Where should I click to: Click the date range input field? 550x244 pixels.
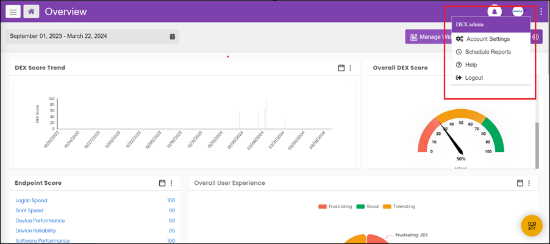(92, 37)
